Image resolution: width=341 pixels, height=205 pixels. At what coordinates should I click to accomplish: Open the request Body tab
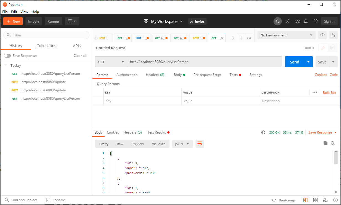[x=179, y=75]
